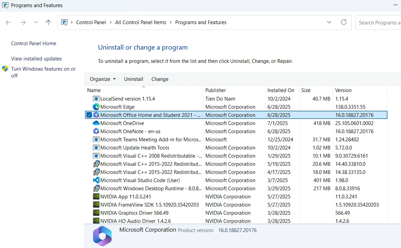Click the Change button
The image size is (401, 248).
(160, 79)
